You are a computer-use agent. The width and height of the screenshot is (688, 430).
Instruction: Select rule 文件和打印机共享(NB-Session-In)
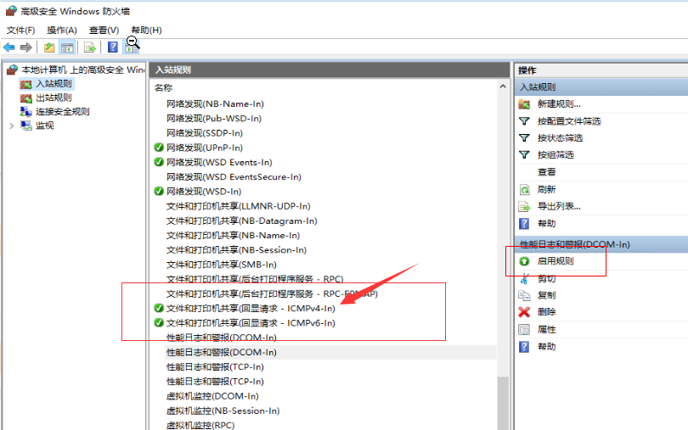236,250
